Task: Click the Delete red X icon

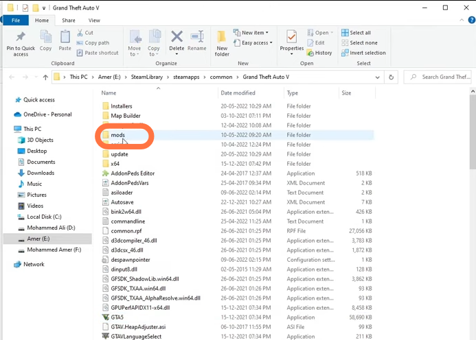Action: (177, 36)
